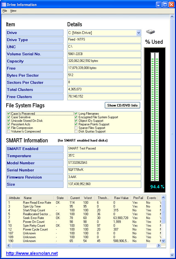This screenshot has width=176, height=259.
Task: Click the Volume Serial No. value 5861-22CB
Action: click(x=104, y=54)
